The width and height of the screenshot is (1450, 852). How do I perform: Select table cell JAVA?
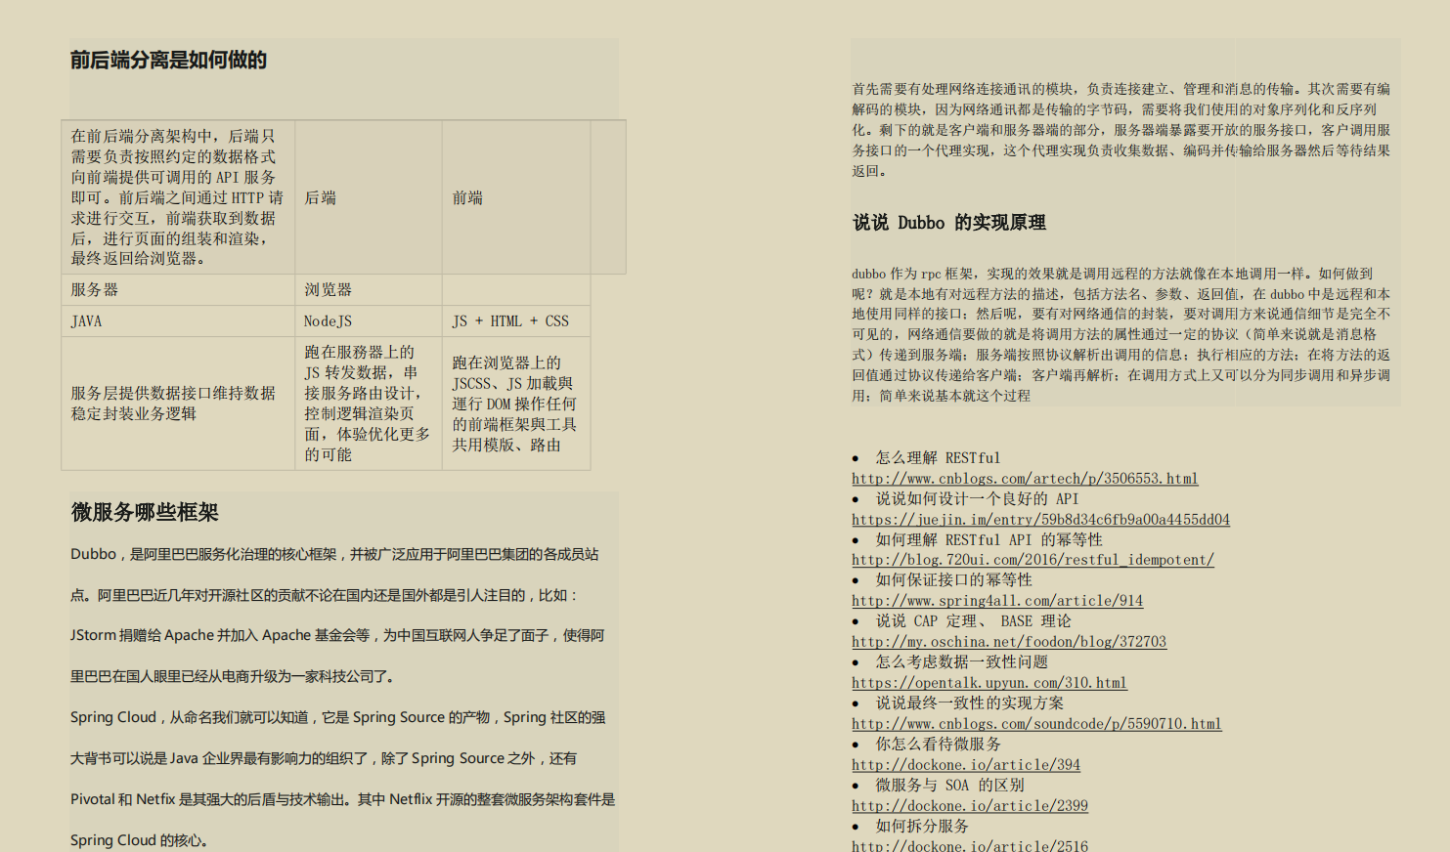178,321
